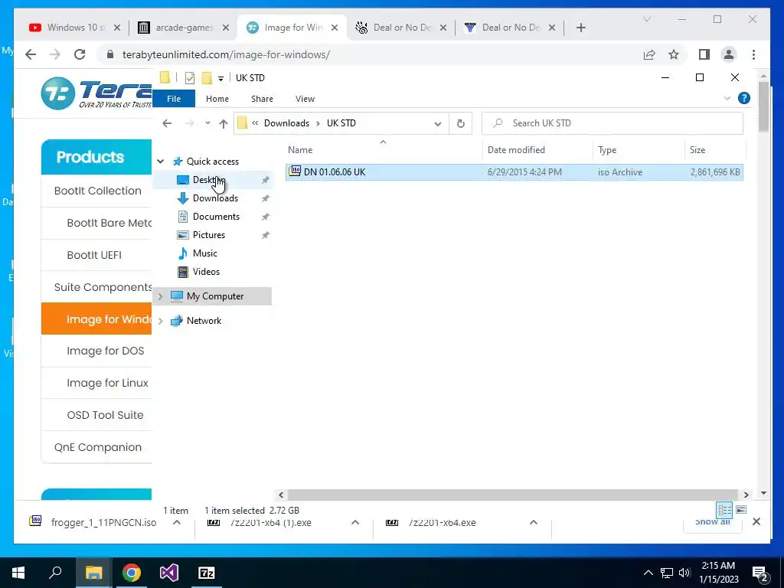
Task: Open File Explorer taskbar icon
Action: (x=93, y=573)
